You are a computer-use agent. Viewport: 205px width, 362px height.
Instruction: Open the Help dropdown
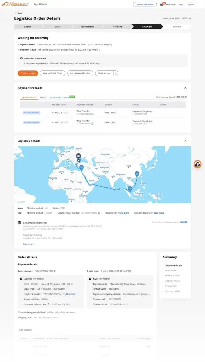(x=181, y=4)
